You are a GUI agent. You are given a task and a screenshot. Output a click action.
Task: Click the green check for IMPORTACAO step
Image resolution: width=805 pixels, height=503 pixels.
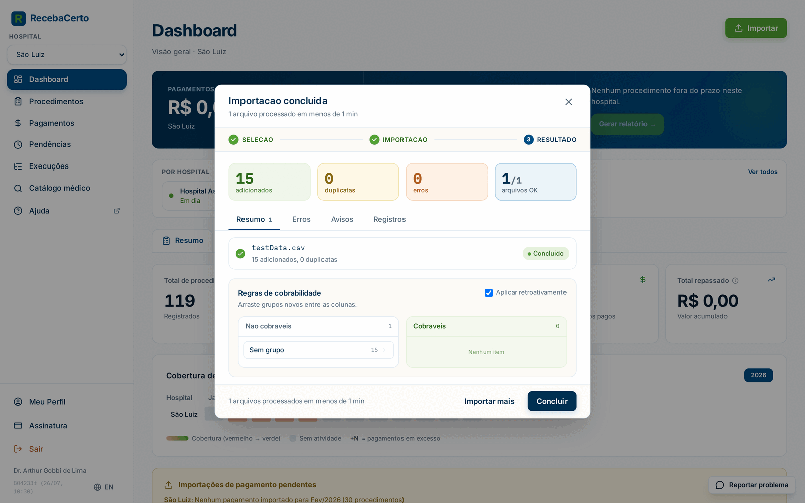(374, 140)
